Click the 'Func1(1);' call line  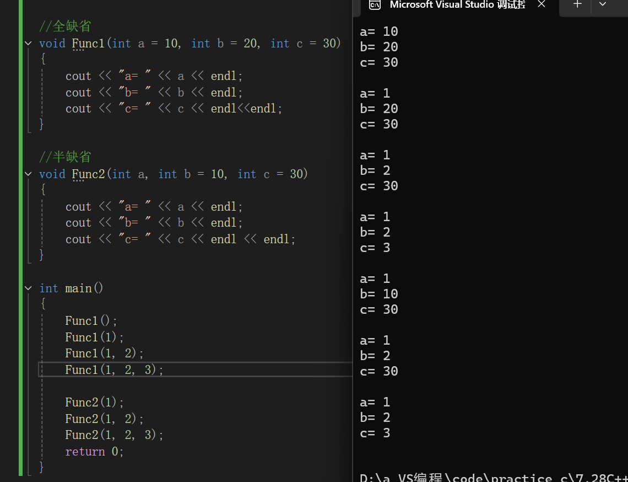click(95, 338)
